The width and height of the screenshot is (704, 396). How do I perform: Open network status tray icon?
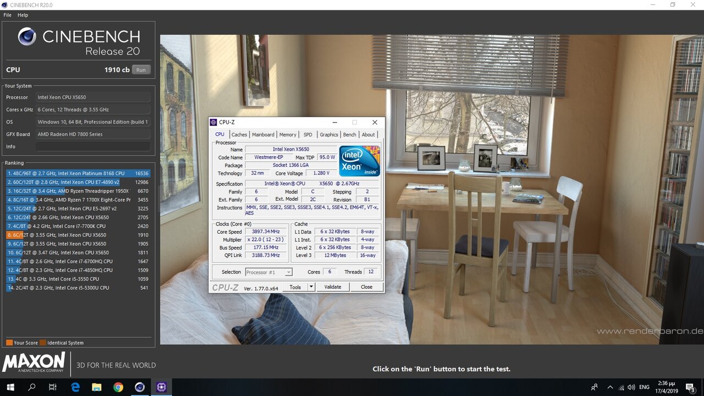click(621, 387)
